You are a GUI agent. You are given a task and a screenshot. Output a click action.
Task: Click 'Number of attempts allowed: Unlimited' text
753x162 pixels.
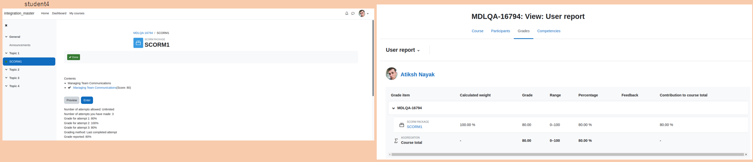[89, 109]
